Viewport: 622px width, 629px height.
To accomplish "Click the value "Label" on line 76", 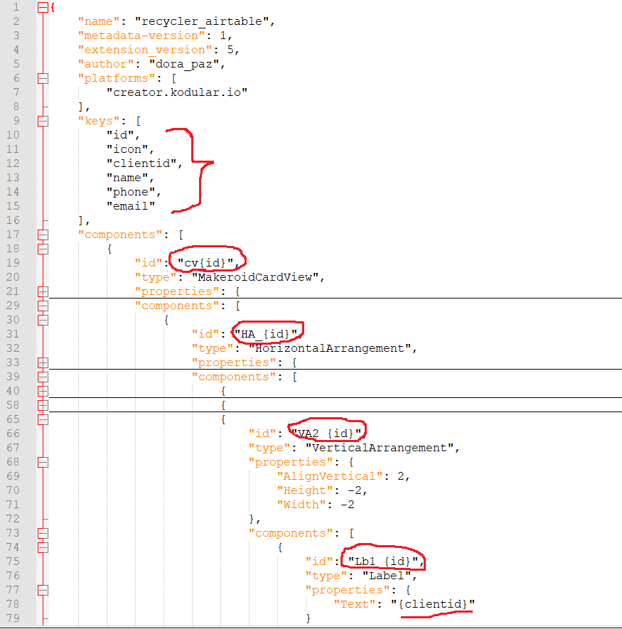I will pos(386,576).
